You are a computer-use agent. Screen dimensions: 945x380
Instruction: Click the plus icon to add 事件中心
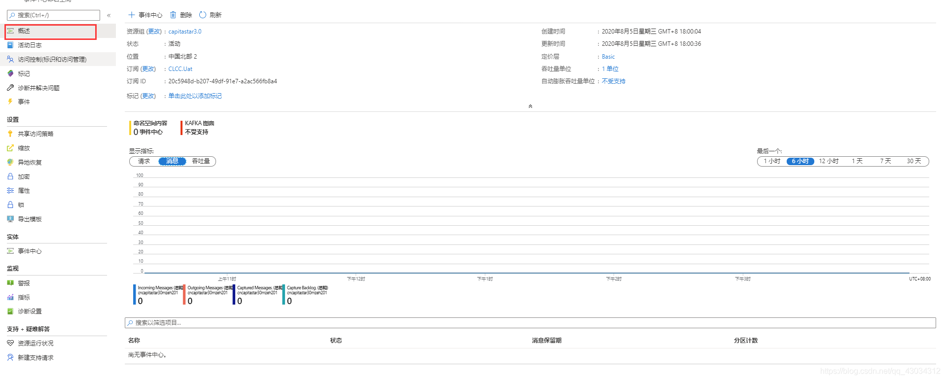132,15
